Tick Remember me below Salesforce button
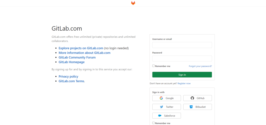Viewport: 266px width, 125px height. click(x=153, y=123)
